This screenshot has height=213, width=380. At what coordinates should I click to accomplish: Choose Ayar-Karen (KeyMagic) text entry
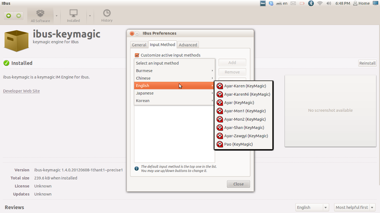coord(245,86)
